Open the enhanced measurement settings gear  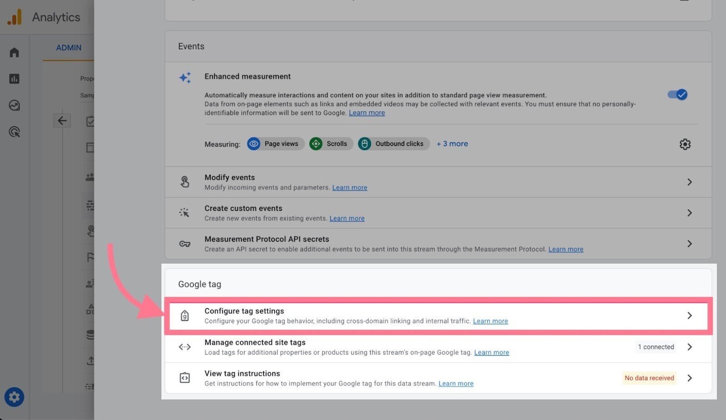pyautogui.click(x=685, y=144)
